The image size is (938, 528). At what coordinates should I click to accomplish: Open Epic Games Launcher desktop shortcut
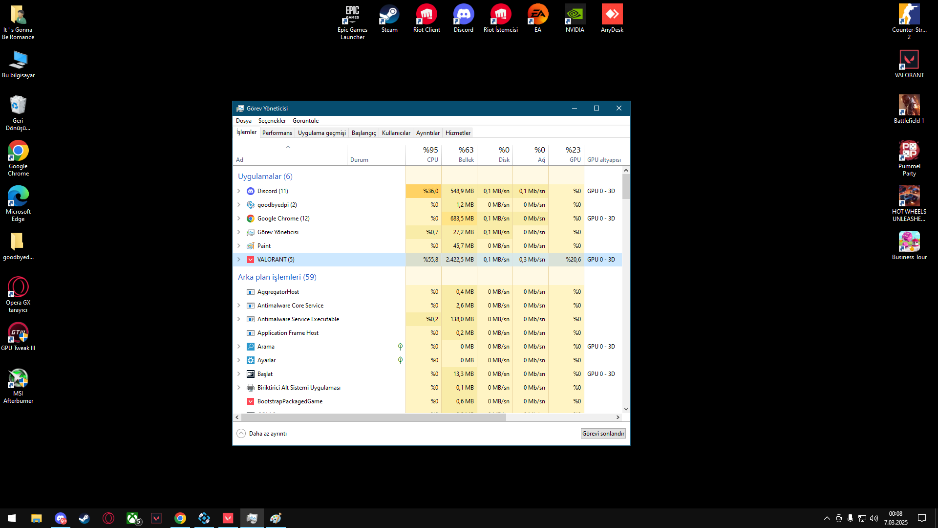[352, 22]
